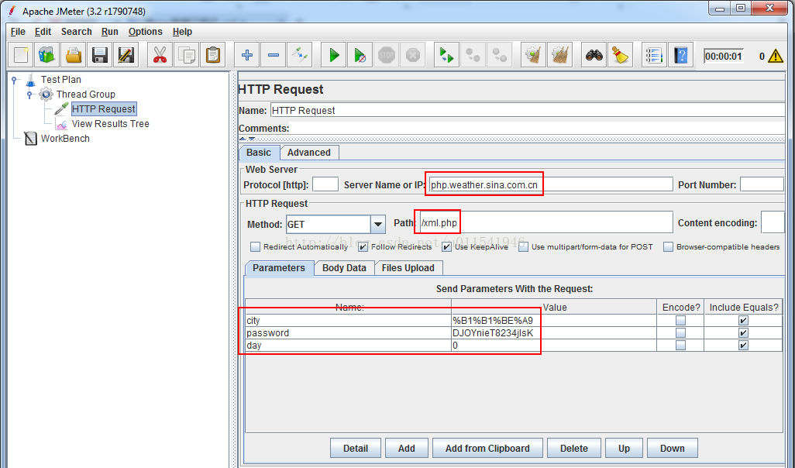795x468 pixels.
Task: Toggle Redirect Automatically checkbox
Action: [x=256, y=247]
